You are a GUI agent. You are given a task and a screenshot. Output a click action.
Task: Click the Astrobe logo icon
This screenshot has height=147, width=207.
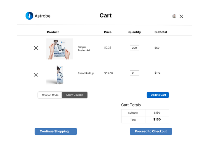coord(29,16)
